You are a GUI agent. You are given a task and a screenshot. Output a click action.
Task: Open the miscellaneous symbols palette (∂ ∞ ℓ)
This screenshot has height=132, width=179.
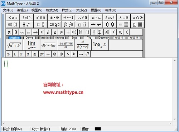click(x=110, y=18)
